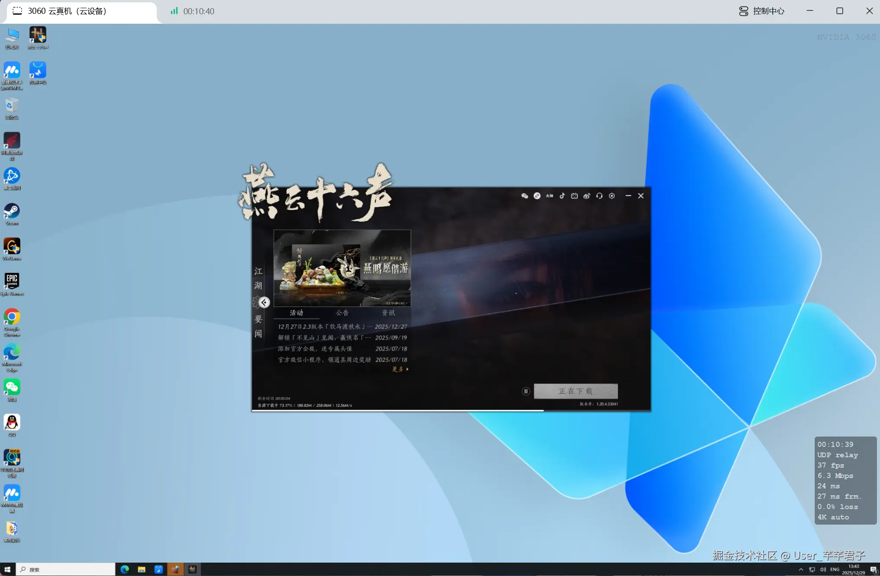Click the mini-program link icon in launcher
Image resolution: width=880 pixels, height=576 pixels.
pos(537,196)
